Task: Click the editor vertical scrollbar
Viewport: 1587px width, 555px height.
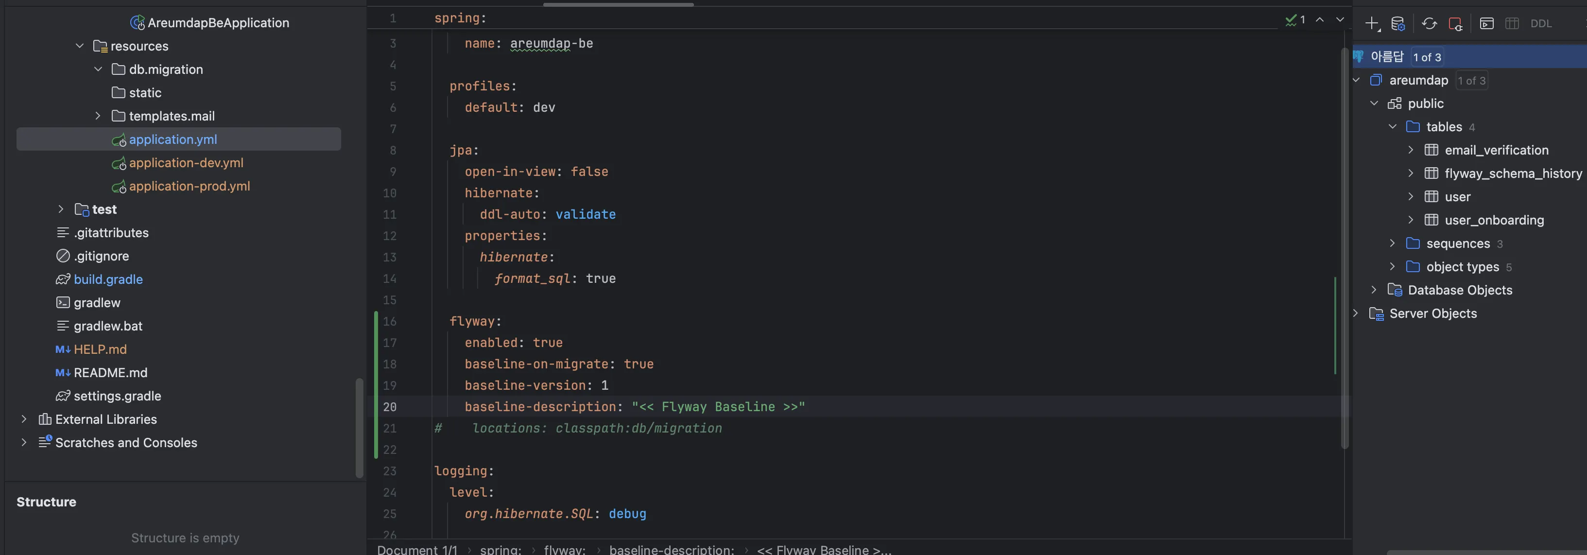Action: (x=1344, y=246)
